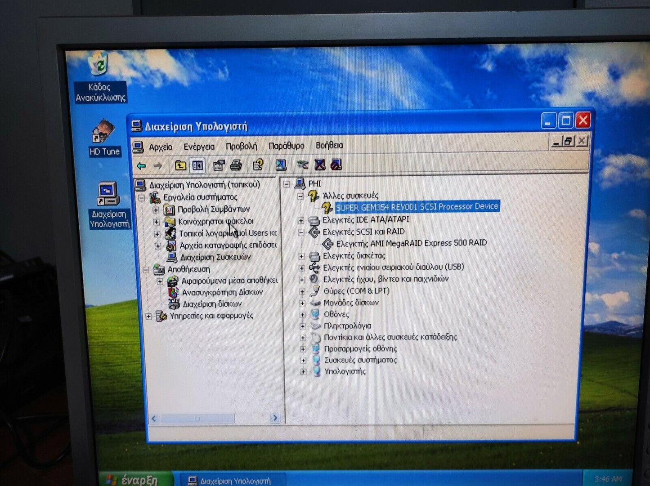Image resolution: width=650 pixels, height=486 pixels.
Task: Click the Print toolbar icon
Action: click(236, 166)
